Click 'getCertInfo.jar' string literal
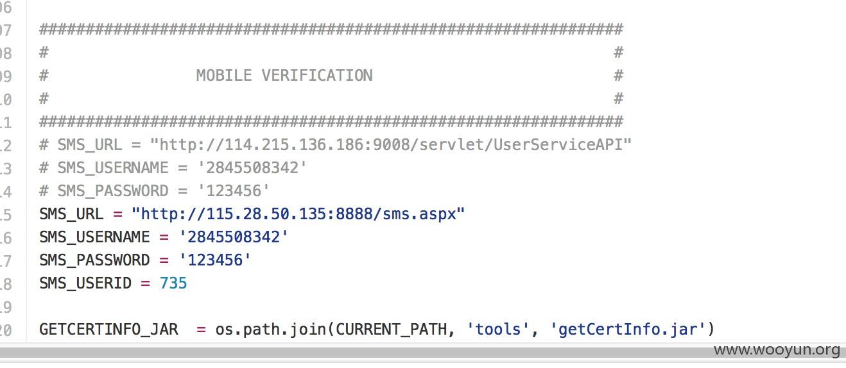Viewport: 846px width, 368px height. 628,330
